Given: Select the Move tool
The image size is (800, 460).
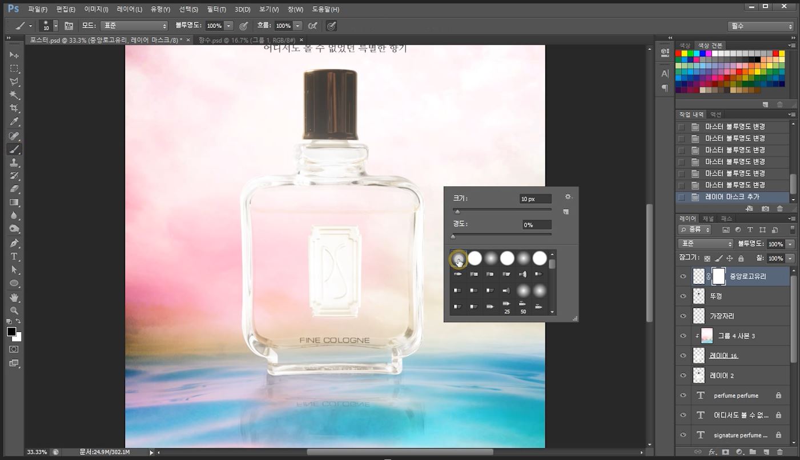Looking at the screenshot, I should click(x=14, y=55).
